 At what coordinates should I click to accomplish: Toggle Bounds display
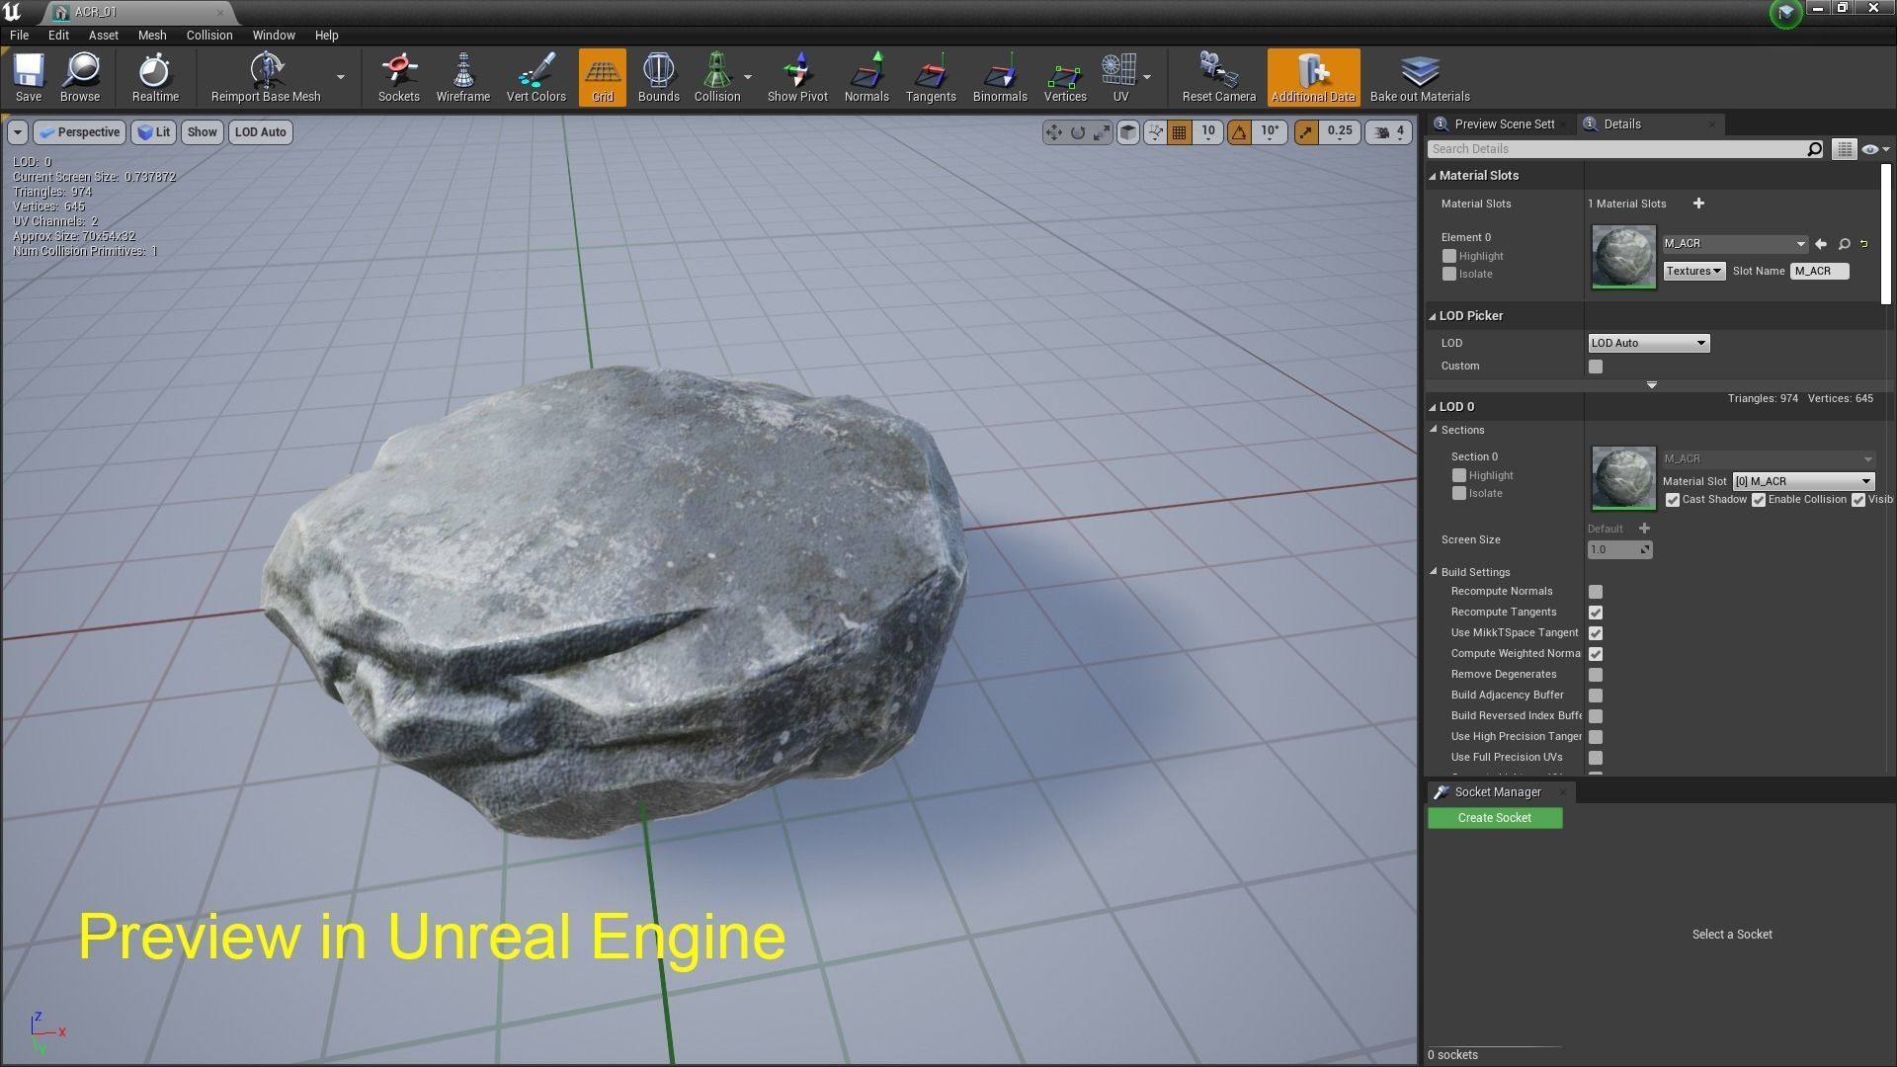[658, 77]
